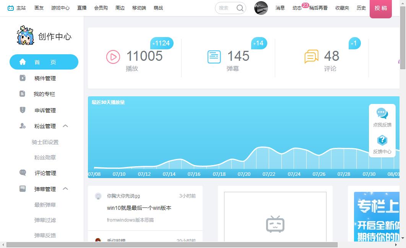Image resolution: width=406 pixels, height=248 pixels.
Task: Collapse the 粉丝管理 chevron
Action: (65, 126)
